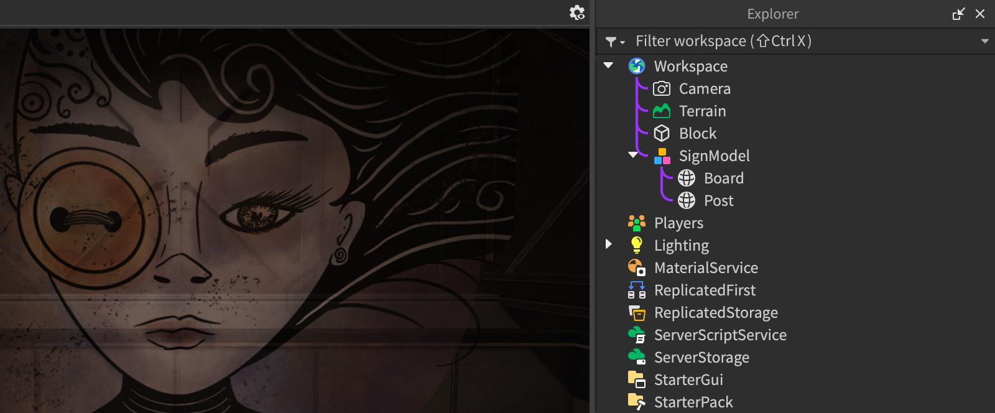Screen dimensions: 995x413
Task: Select ReplicatedFirst in the tree
Action: [x=705, y=290]
